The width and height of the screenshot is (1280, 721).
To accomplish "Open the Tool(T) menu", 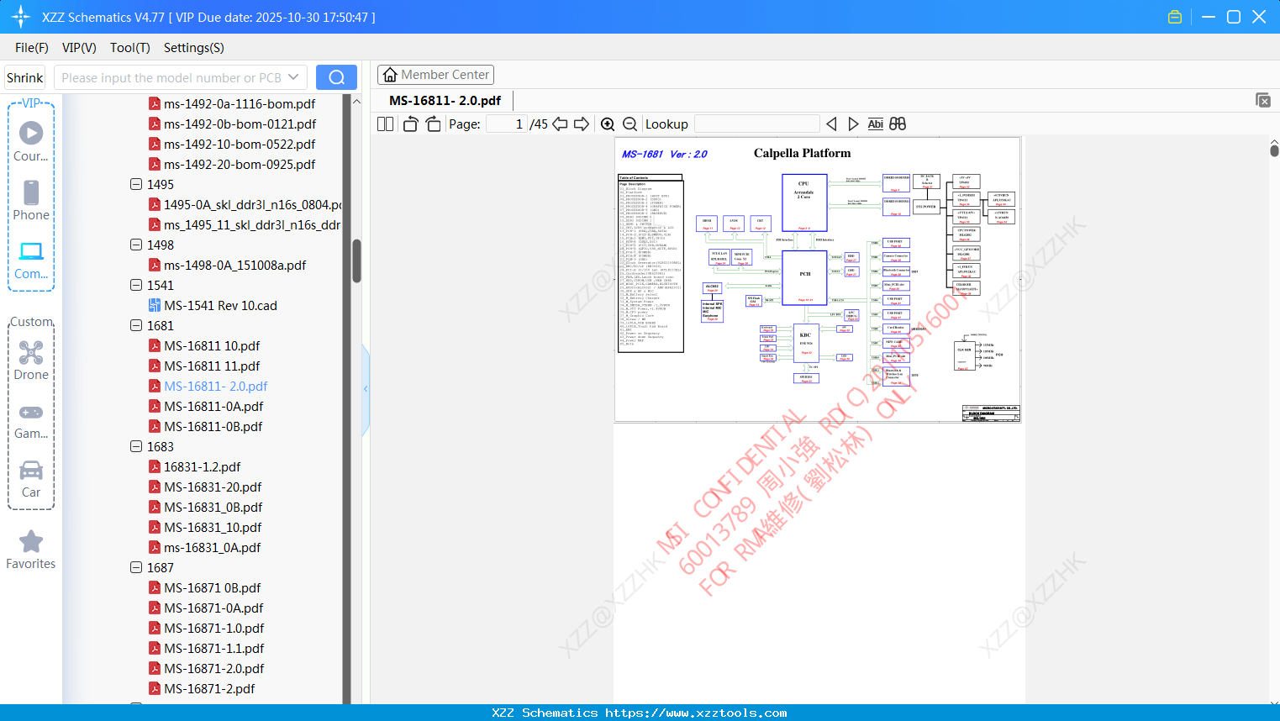I will tap(130, 48).
